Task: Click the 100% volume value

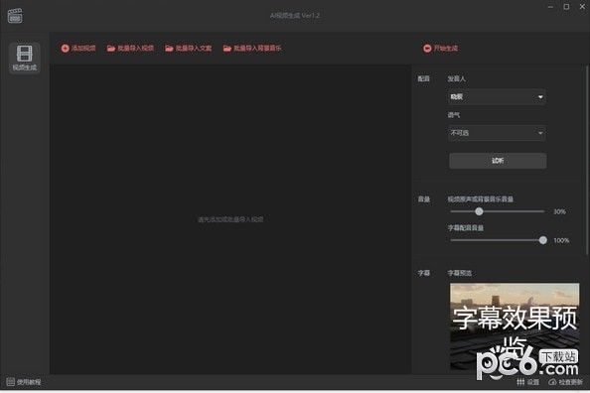Action: tap(561, 240)
